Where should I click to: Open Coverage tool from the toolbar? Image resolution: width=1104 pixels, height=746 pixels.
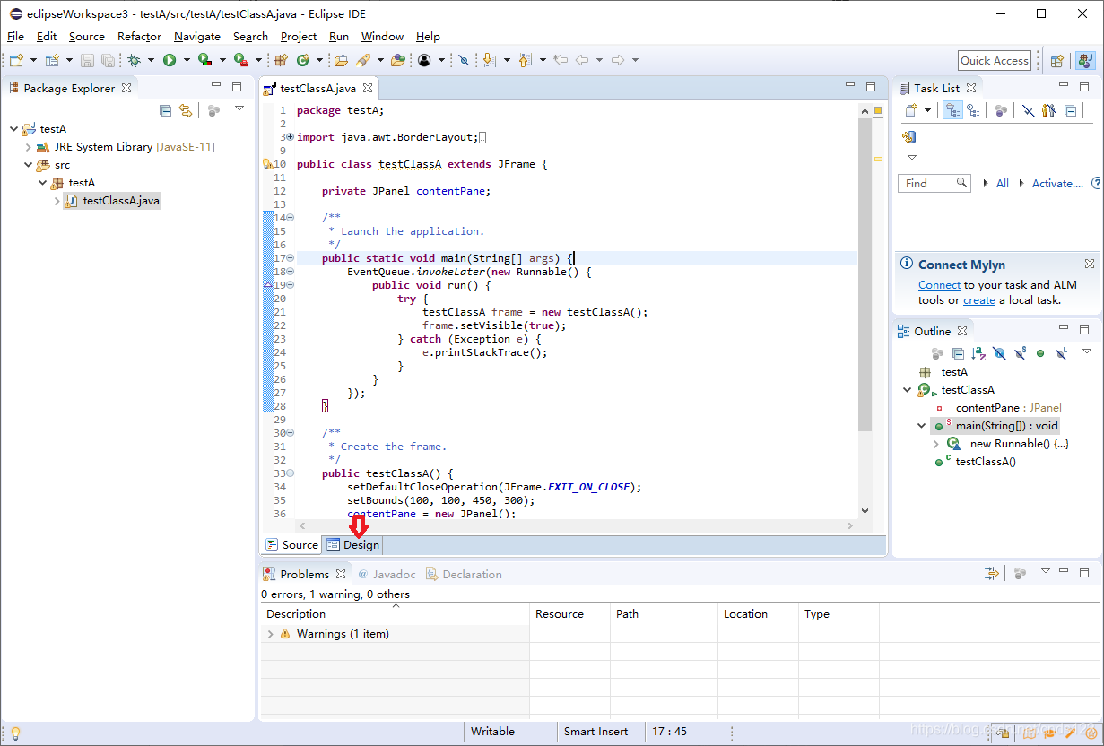point(204,60)
